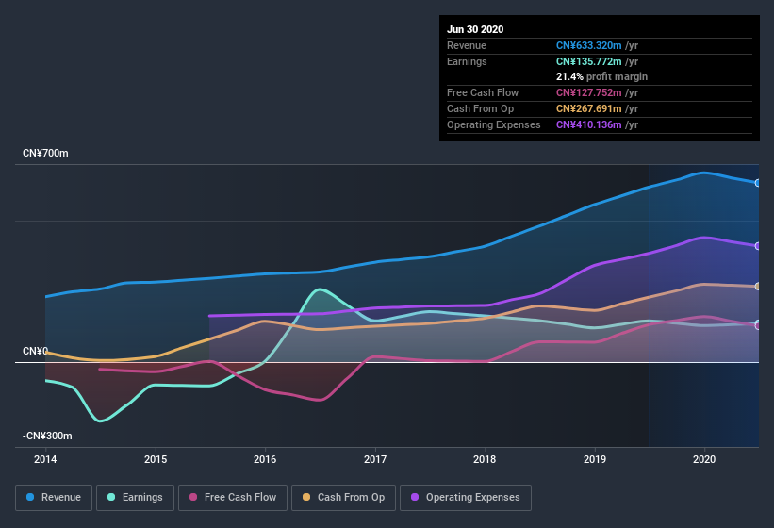Click the teal Earnings legend dot
The width and height of the screenshot is (774, 528).
112,497
